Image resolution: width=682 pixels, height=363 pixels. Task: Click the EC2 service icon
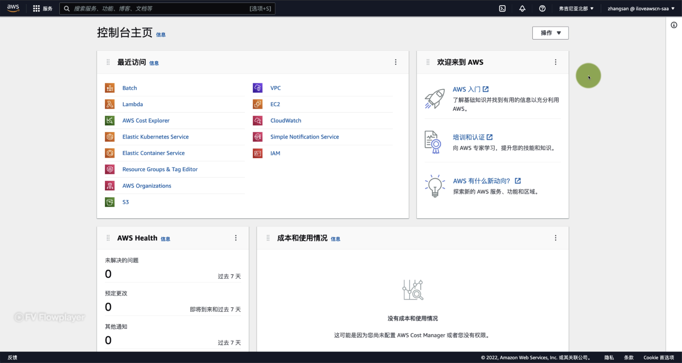tap(258, 104)
